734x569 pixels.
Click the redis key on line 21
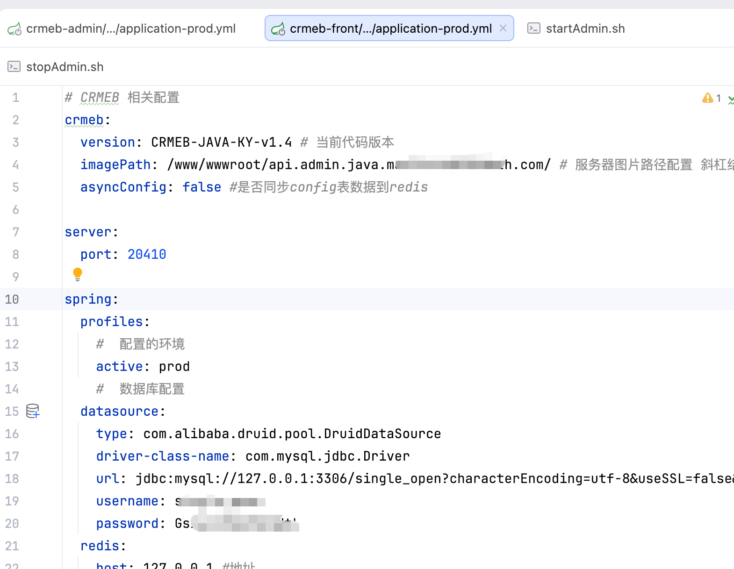click(100, 546)
